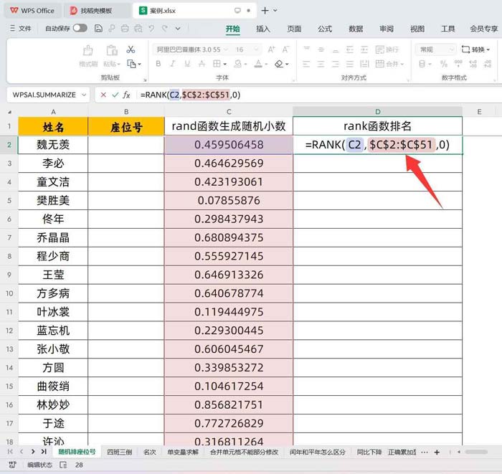Click the select-all corner triangle
The height and width of the screenshot is (474, 502).
9,112
